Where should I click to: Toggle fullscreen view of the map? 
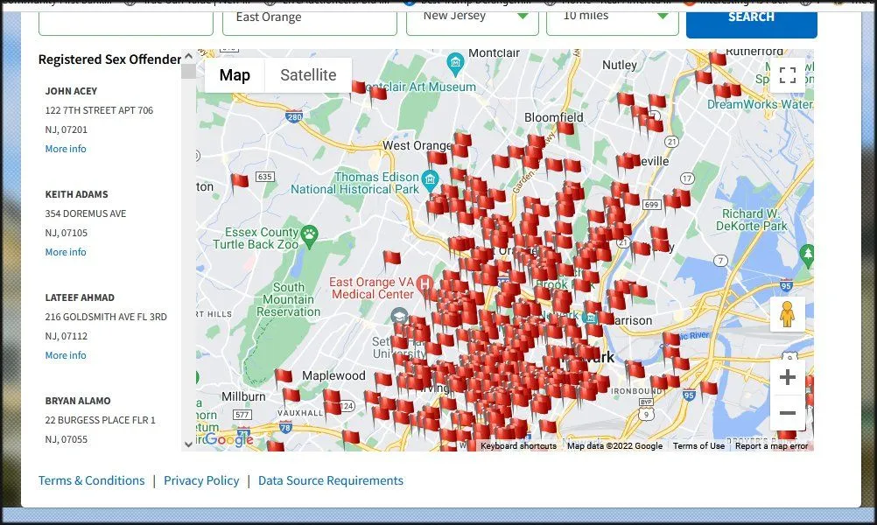[787, 75]
